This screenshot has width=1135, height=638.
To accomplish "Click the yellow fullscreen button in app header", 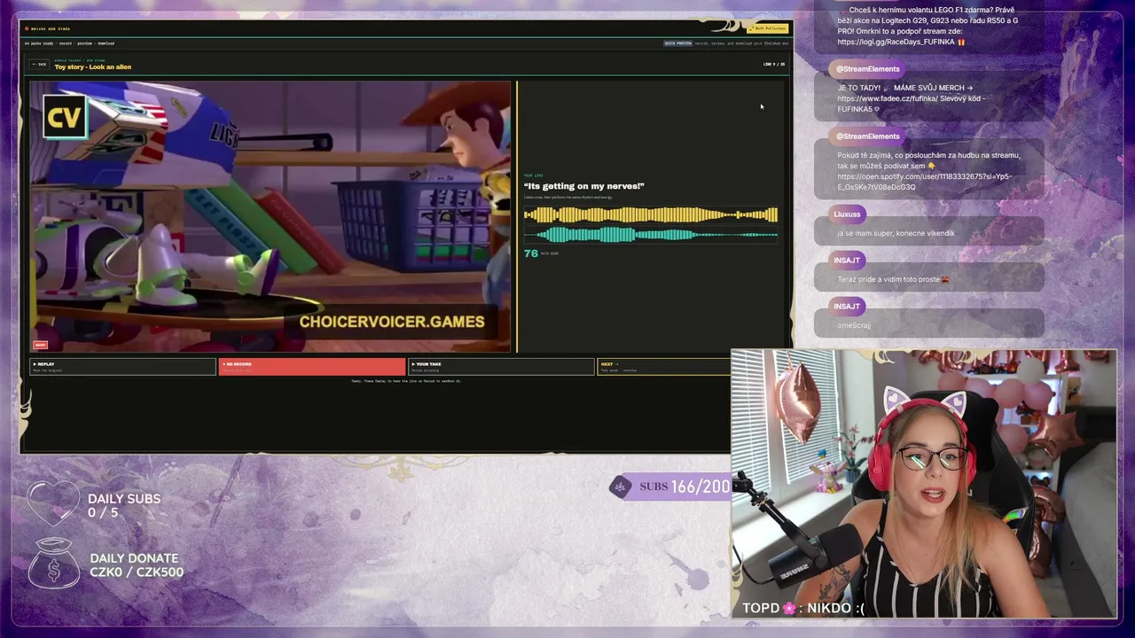I will 768,28.
